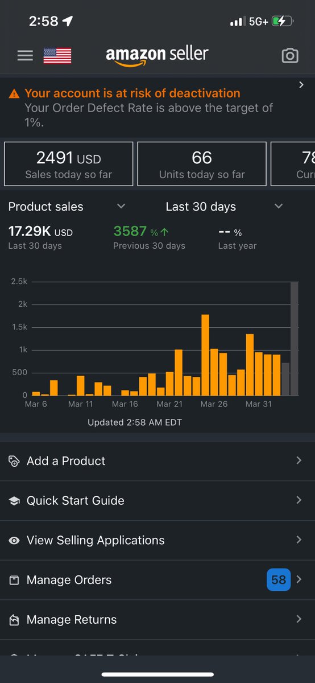Open the hamburger navigation menu

coord(25,55)
